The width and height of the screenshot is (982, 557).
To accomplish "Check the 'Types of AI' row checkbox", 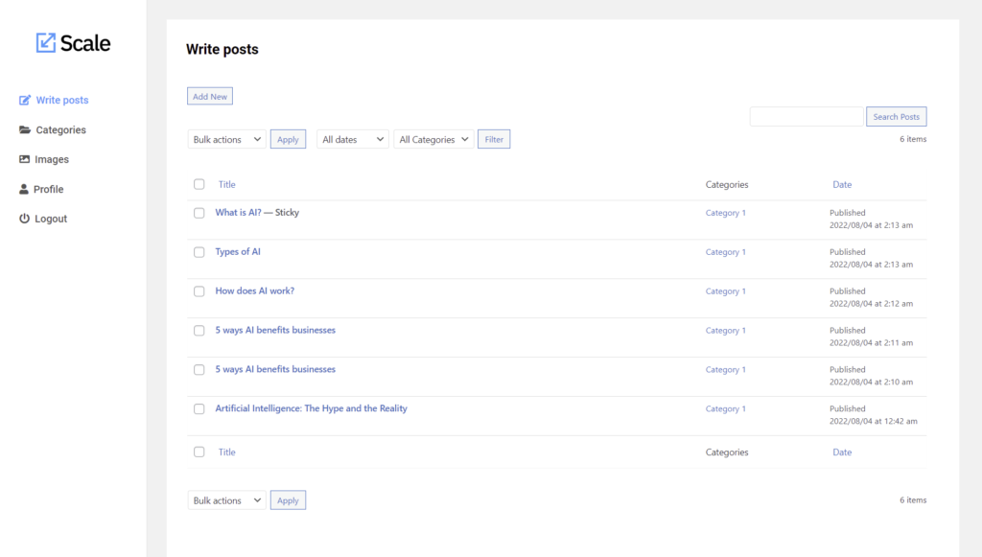I will 199,252.
